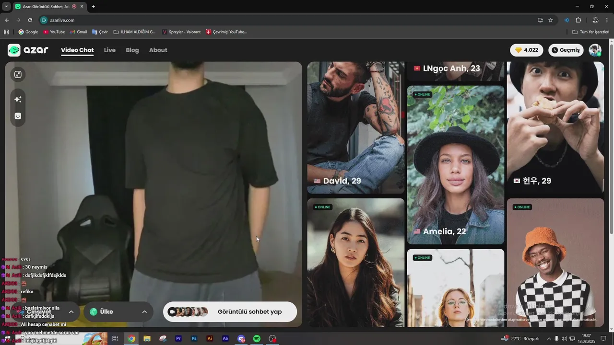Image resolution: width=614 pixels, height=345 pixels.
Task: Open the Çevir bookmark
Action: coord(100,32)
